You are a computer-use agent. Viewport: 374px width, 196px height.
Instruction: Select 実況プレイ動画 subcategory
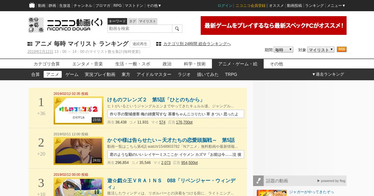(100, 74)
